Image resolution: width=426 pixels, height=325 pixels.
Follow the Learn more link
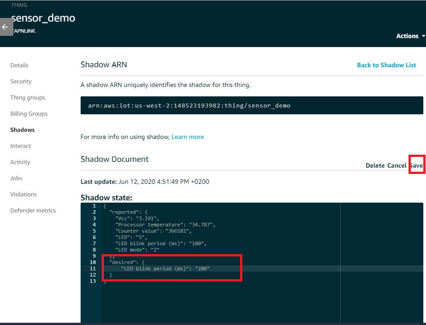click(187, 137)
